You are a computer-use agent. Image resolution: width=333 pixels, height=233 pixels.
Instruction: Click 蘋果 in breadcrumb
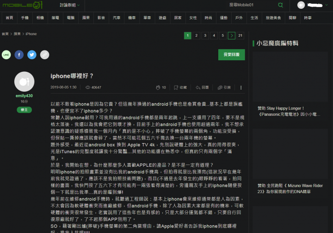click(x=17, y=34)
